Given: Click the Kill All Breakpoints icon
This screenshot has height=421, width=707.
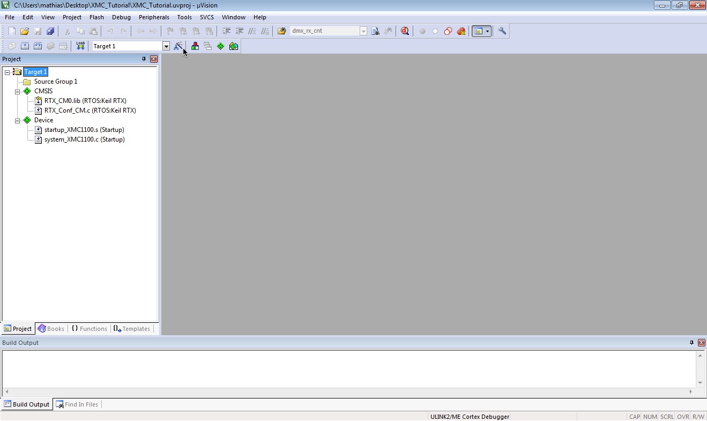Looking at the screenshot, I should click(461, 31).
